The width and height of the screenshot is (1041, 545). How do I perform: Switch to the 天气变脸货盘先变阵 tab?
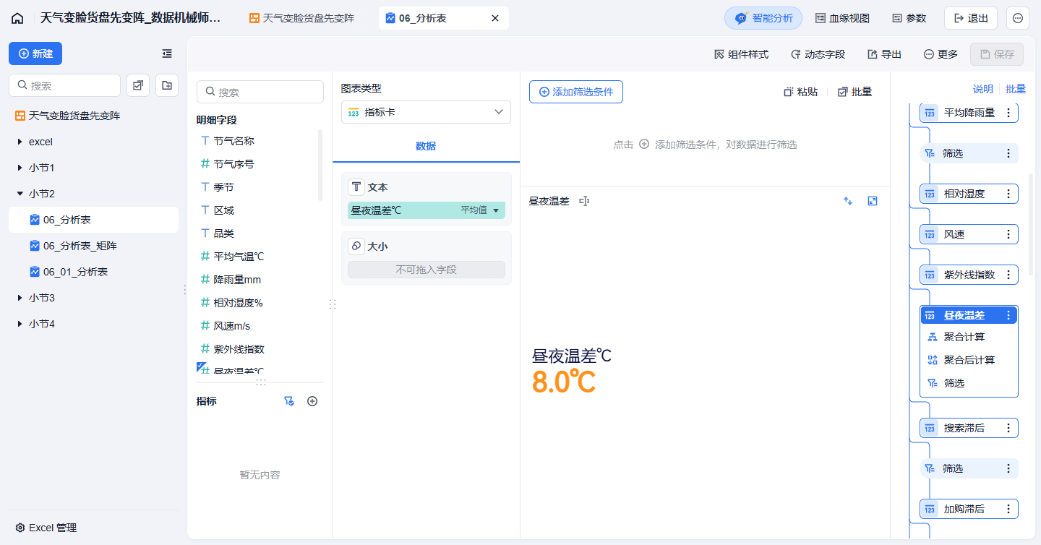pyautogui.click(x=302, y=18)
